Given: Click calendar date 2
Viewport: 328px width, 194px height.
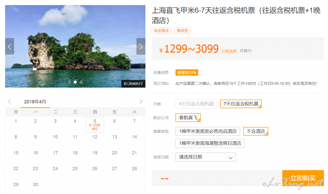Looking at the screenshot, I should 35,121.
